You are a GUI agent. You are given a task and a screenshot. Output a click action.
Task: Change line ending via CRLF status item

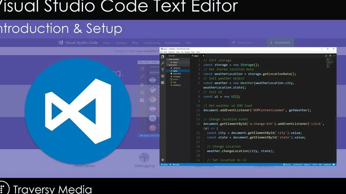[320, 165]
